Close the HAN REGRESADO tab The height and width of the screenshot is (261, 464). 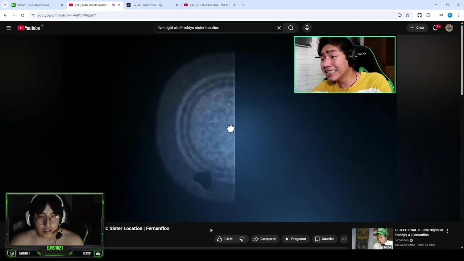pos(119,5)
